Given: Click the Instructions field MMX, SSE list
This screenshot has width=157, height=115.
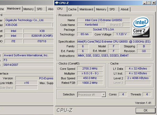Looking at the screenshot, I should coord(114,56).
